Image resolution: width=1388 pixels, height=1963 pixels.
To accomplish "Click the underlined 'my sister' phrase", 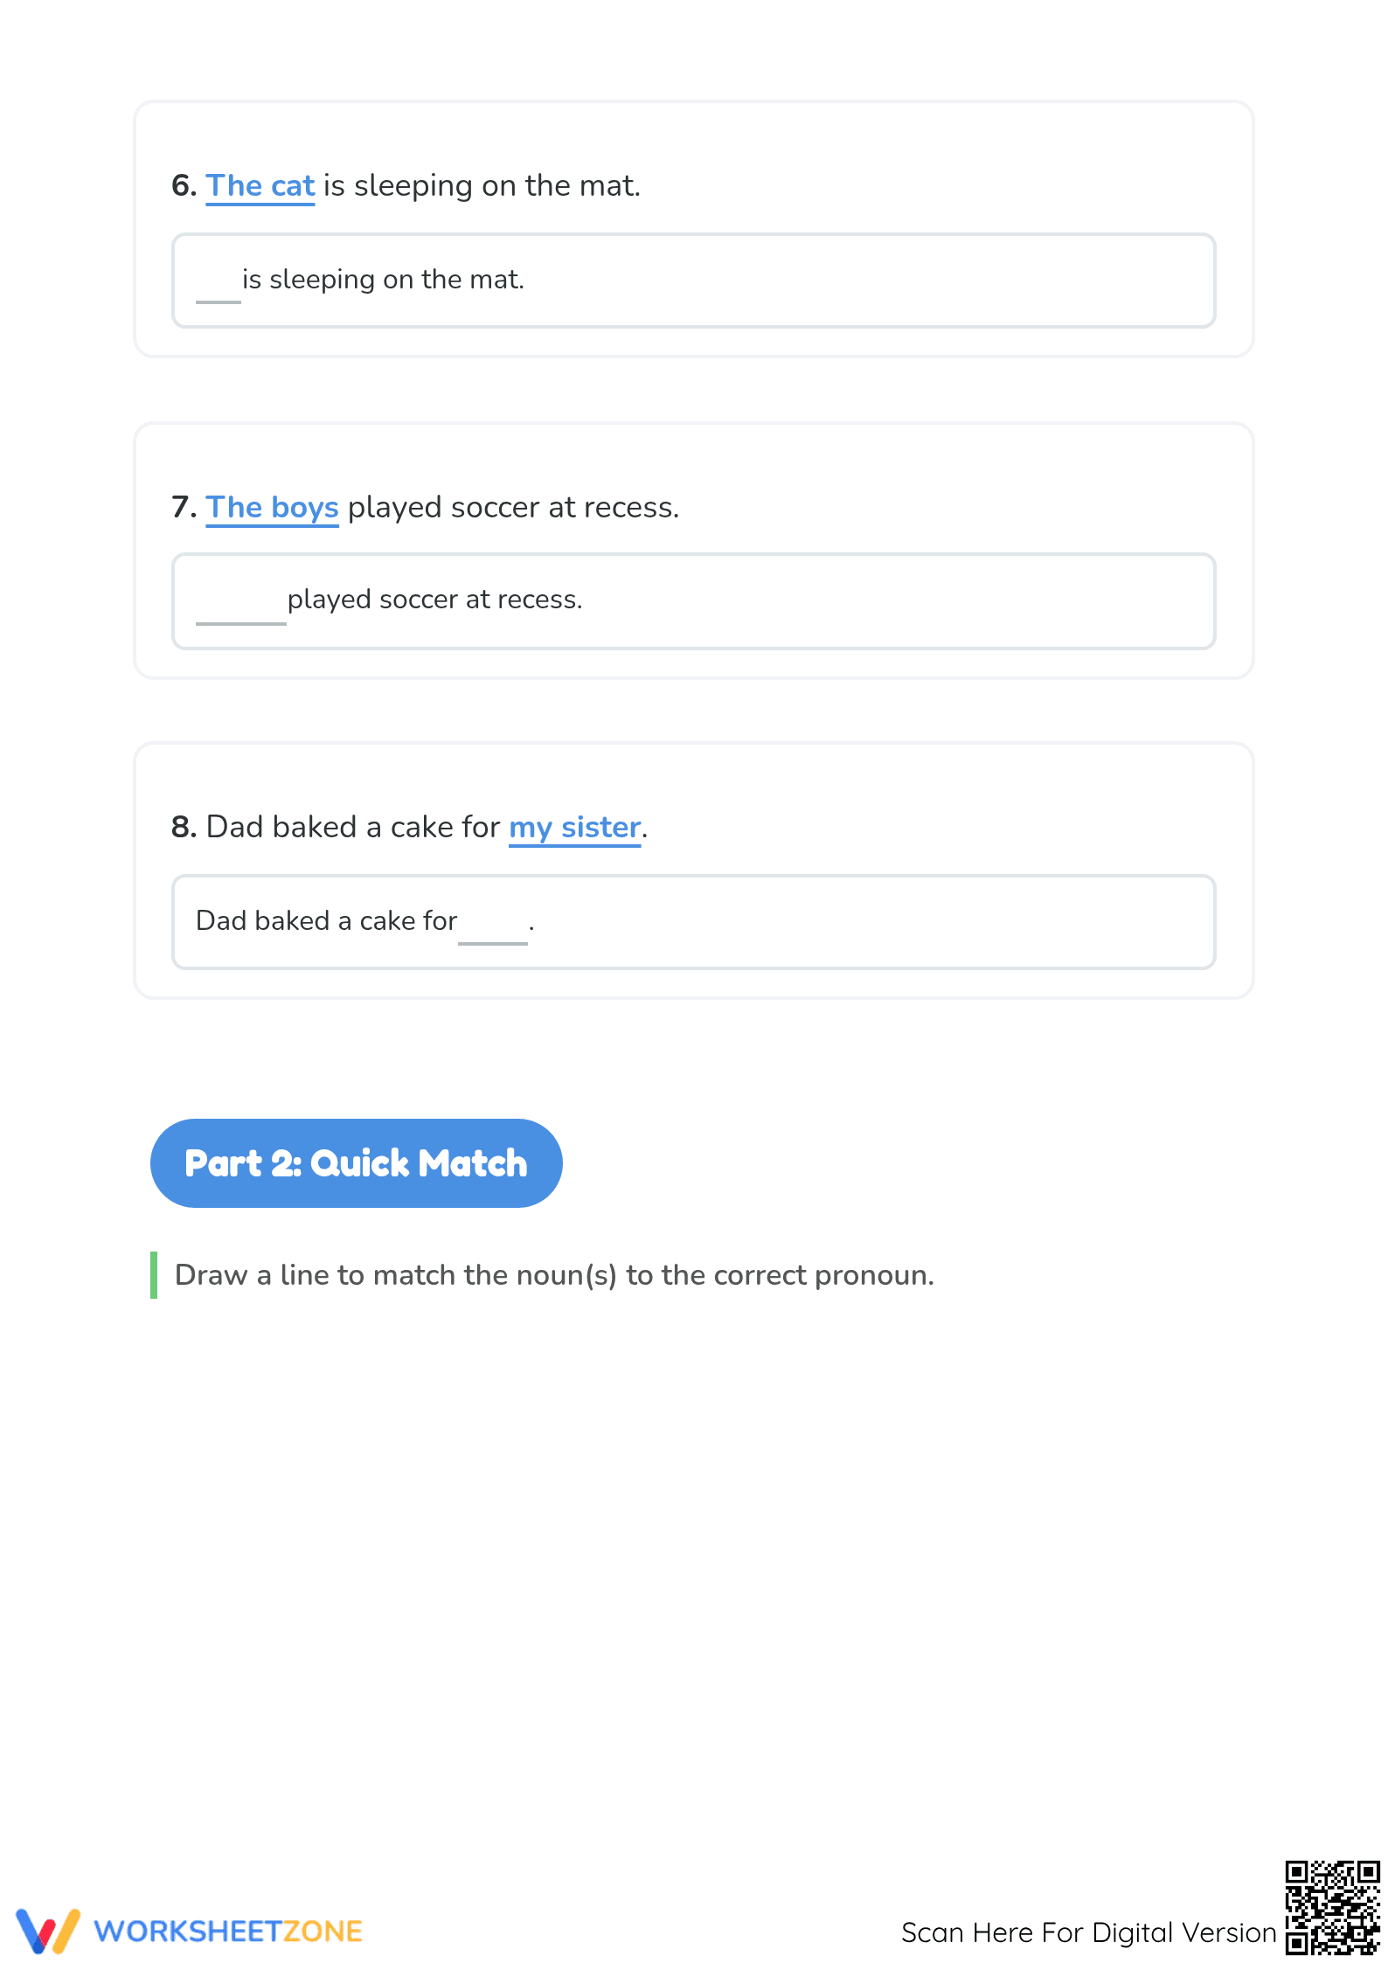I will click(x=575, y=828).
